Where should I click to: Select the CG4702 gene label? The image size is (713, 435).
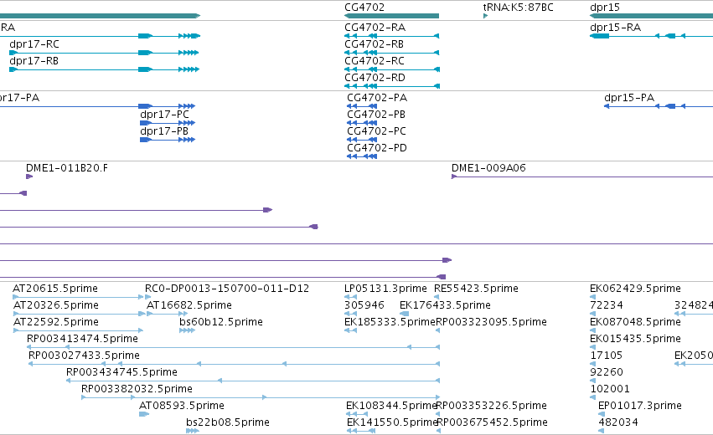(x=364, y=8)
